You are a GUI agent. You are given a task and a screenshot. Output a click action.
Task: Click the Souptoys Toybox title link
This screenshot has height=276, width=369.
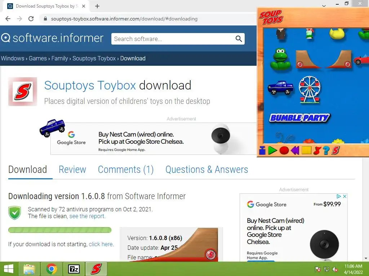[90, 85]
